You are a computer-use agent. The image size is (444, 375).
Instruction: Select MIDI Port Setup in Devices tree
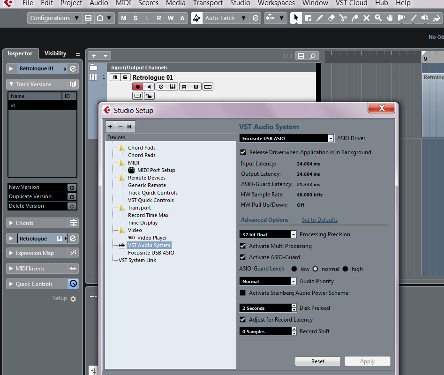[156, 170]
